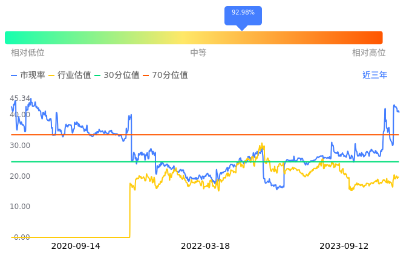Select the 2022-03-18 date marker
This screenshot has width=415, height=267.
click(206, 246)
